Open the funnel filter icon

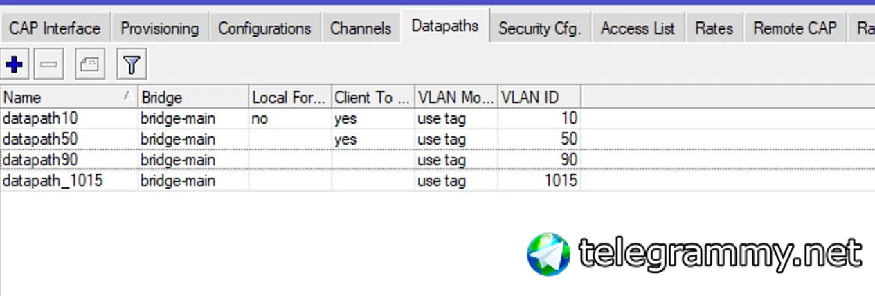click(132, 65)
